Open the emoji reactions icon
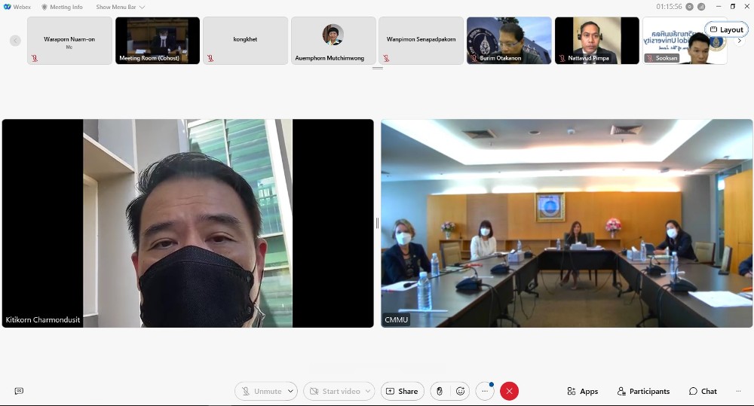 [x=461, y=391]
